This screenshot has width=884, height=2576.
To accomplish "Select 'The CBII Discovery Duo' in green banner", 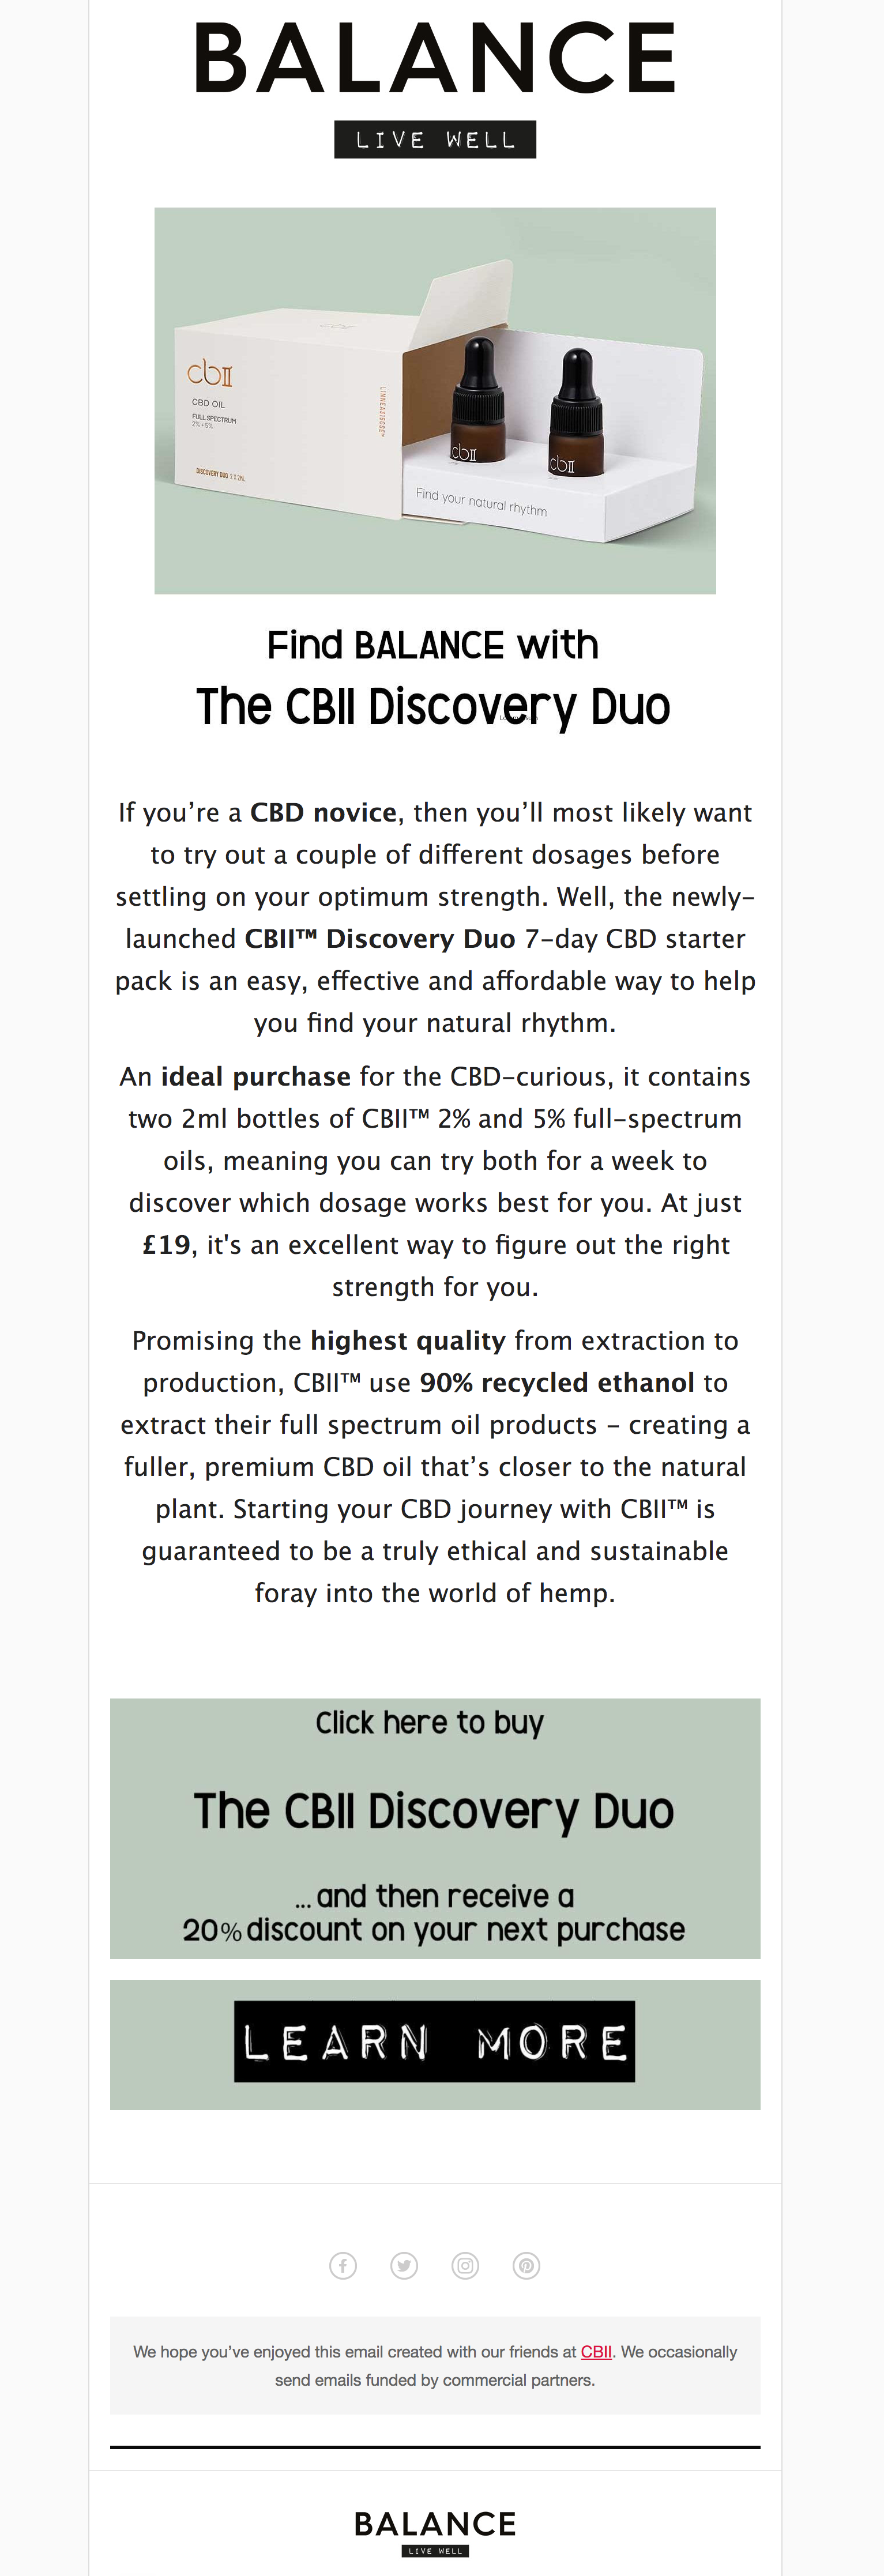I will [x=434, y=1812].
